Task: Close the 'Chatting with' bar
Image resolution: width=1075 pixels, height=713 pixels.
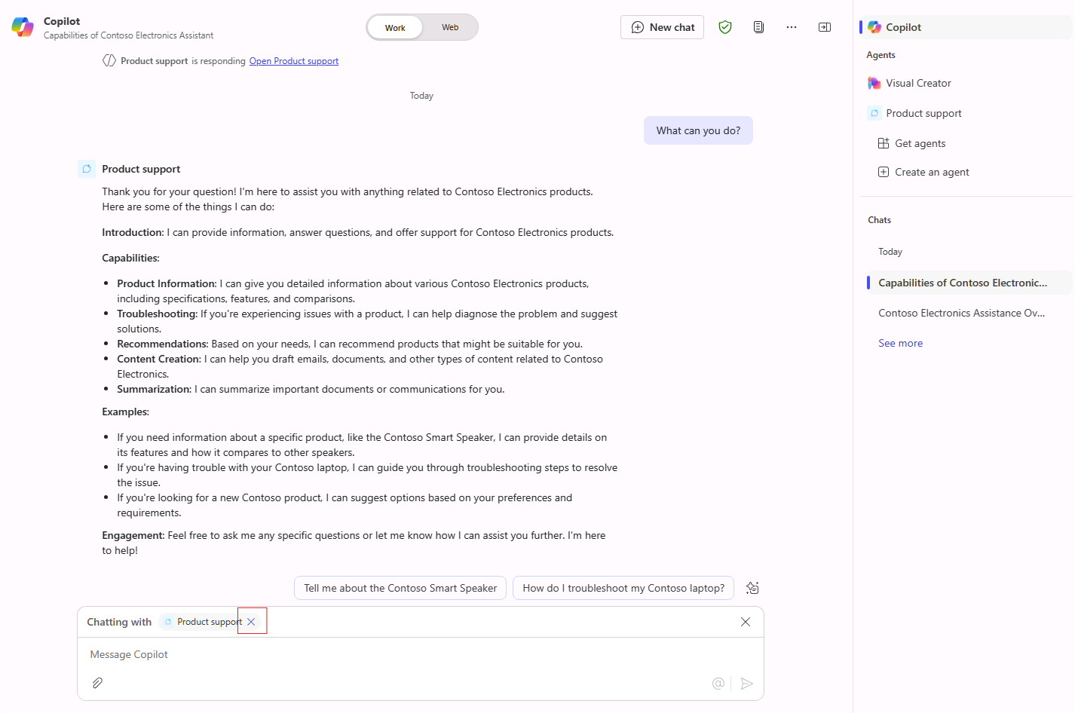Action: click(x=746, y=622)
